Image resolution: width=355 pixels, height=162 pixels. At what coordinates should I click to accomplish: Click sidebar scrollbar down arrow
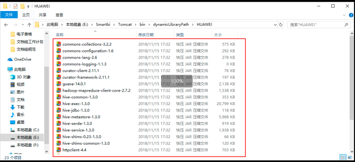point(47,151)
